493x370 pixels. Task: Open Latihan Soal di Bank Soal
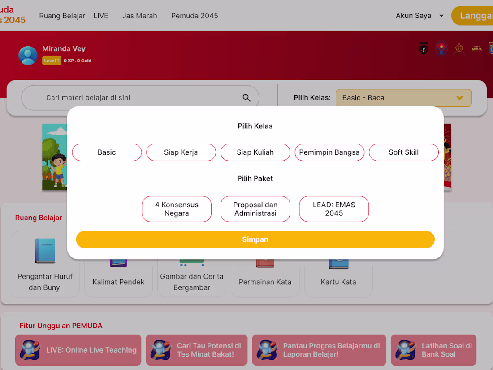click(x=433, y=350)
